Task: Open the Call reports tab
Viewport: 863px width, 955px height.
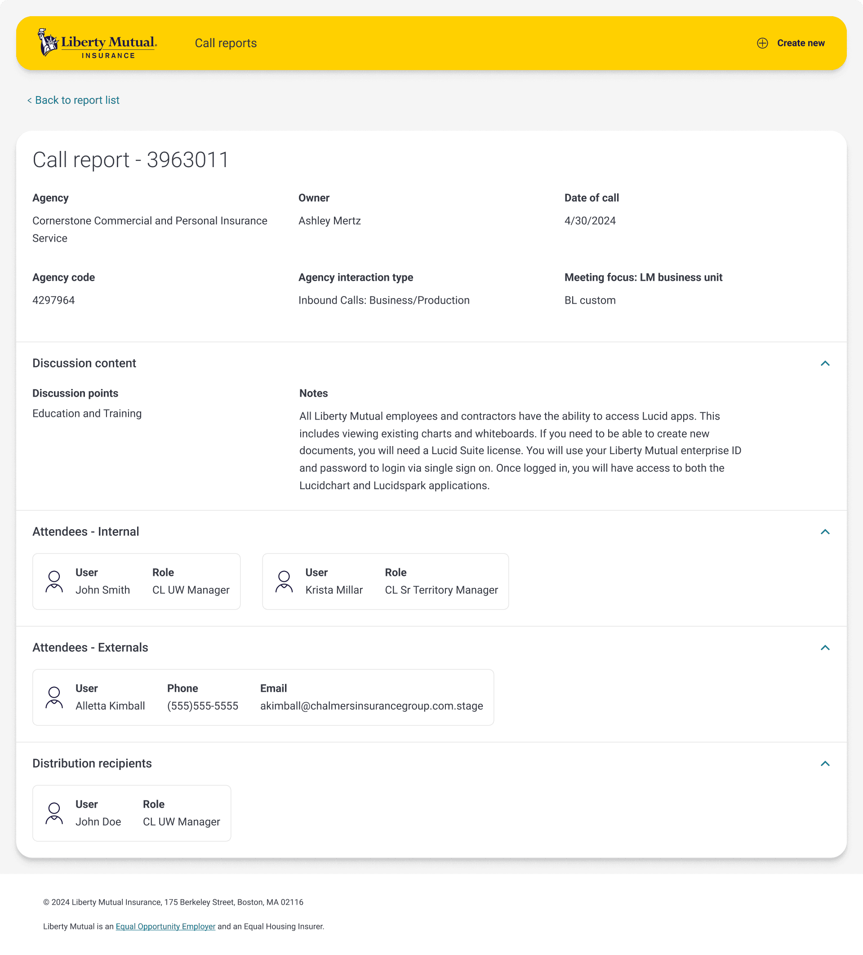Action: (226, 43)
